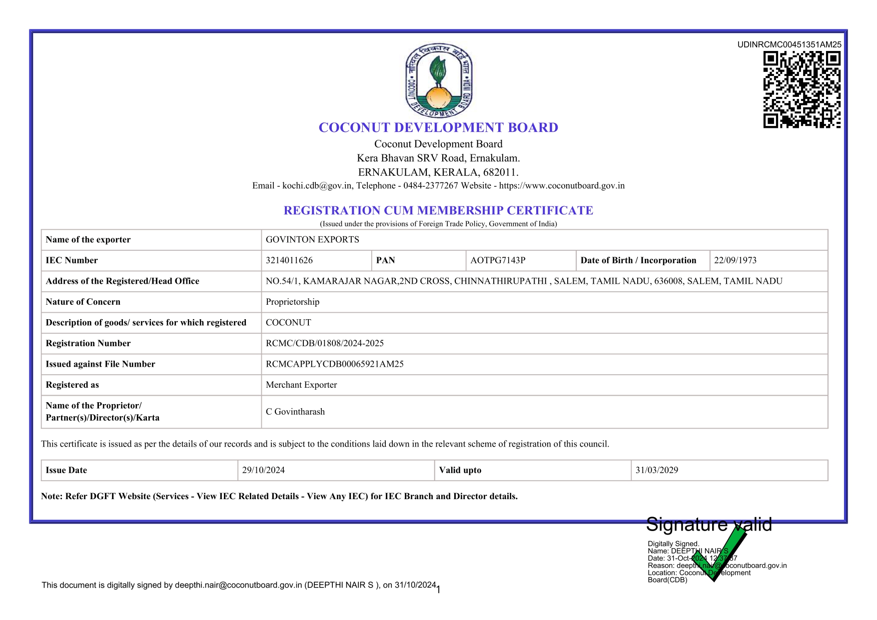
Task: Select the validity date 31/03/2029
Action: click(x=657, y=470)
